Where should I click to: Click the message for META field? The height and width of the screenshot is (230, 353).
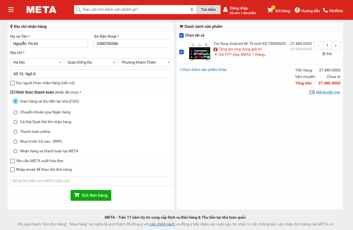tap(91, 181)
